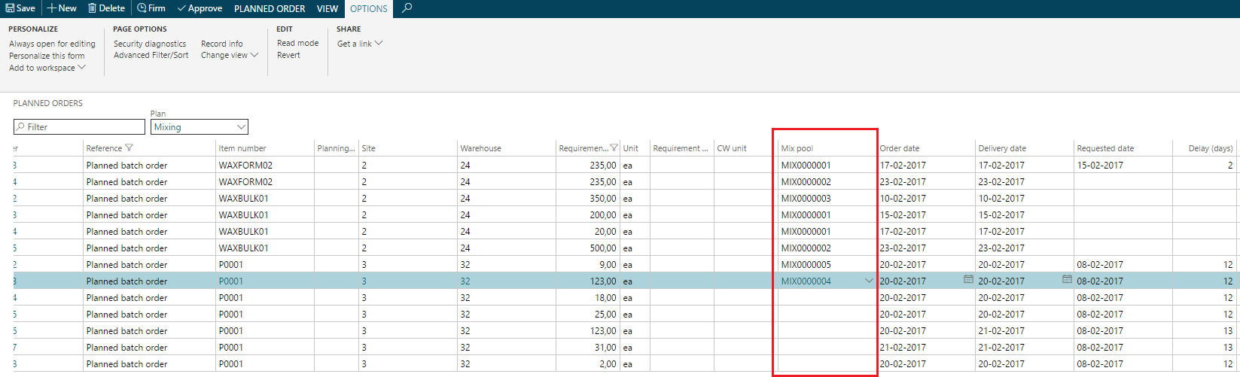
Task: Click the PLANNED ORDERS page title
Action: [x=48, y=103]
